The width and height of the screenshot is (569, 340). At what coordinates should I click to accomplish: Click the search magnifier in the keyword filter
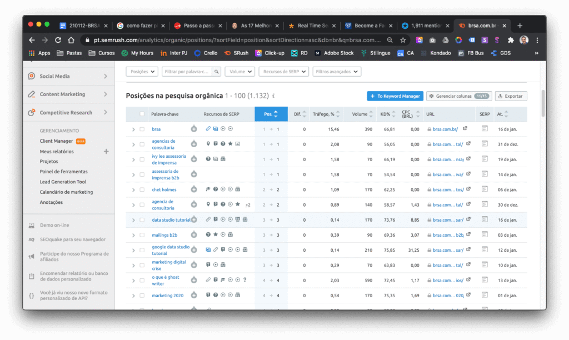coord(216,72)
